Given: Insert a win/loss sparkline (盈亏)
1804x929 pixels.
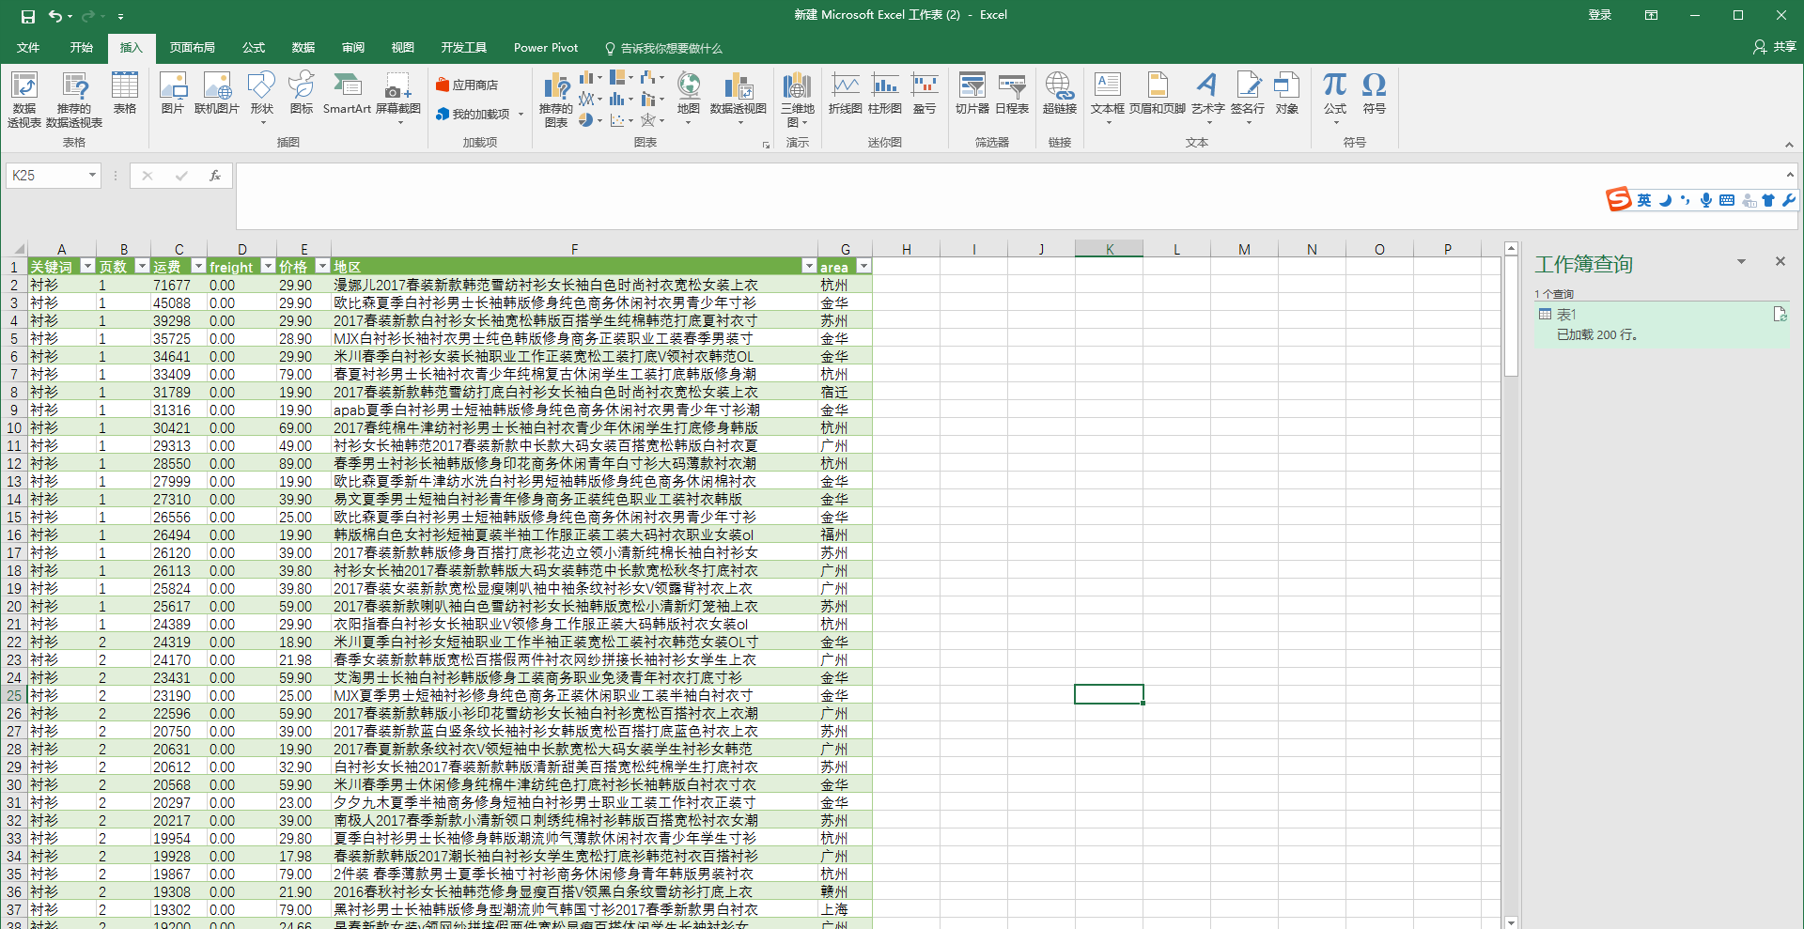Looking at the screenshot, I should [x=925, y=94].
